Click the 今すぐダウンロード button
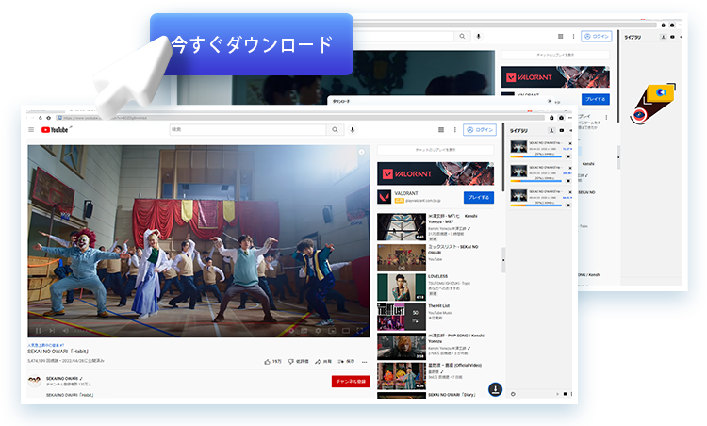Image resolution: width=707 pixels, height=426 pixels. click(252, 44)
